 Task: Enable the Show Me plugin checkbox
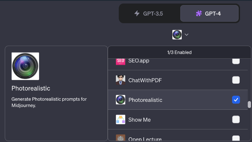(x=236, y=120)
